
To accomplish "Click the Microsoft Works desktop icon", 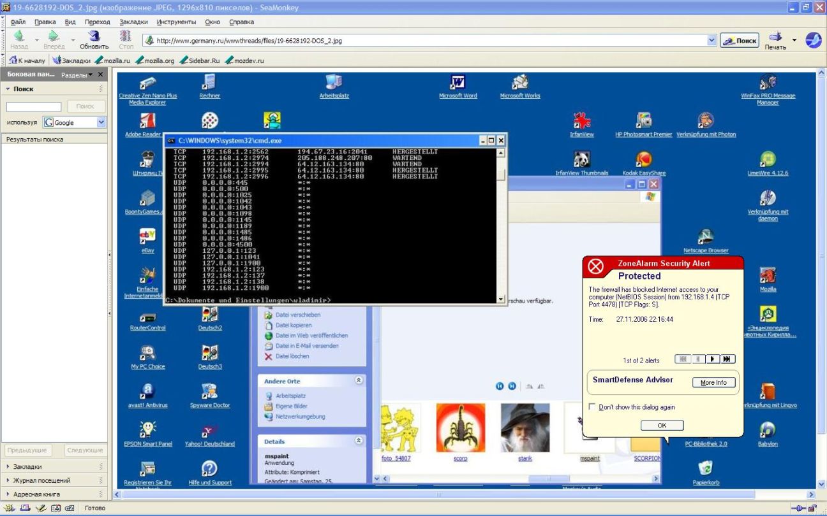I will [x=520, y=87].
